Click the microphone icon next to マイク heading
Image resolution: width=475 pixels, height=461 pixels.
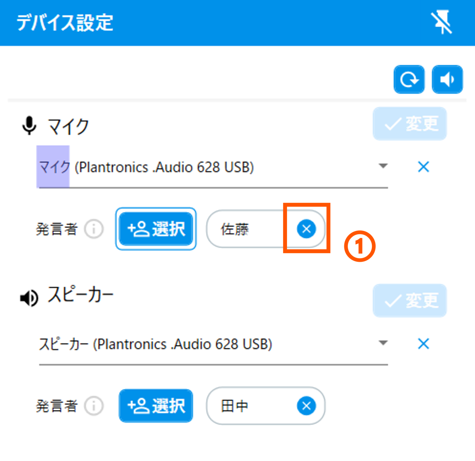[x=29, y=126]
